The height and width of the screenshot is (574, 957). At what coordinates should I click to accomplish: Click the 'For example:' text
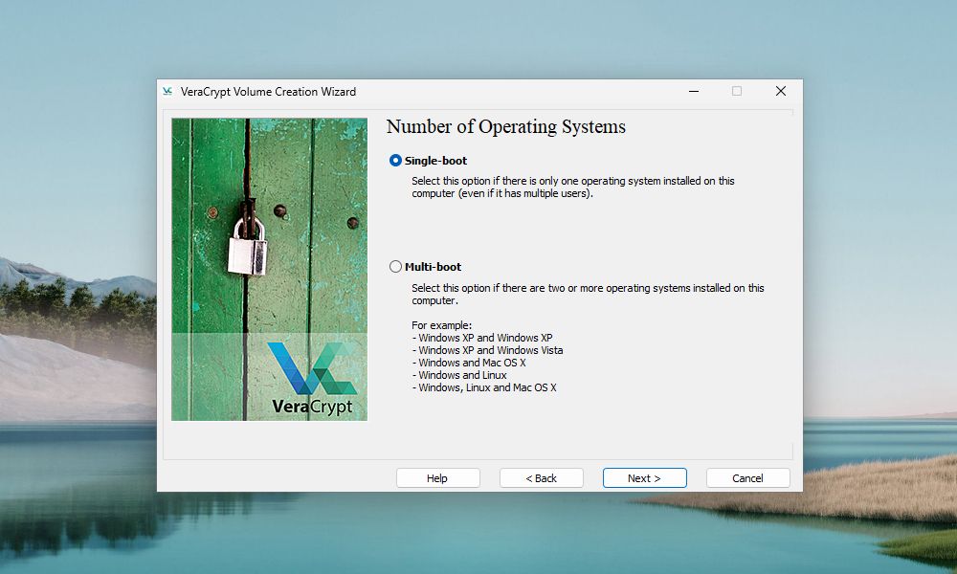(441, 325)
